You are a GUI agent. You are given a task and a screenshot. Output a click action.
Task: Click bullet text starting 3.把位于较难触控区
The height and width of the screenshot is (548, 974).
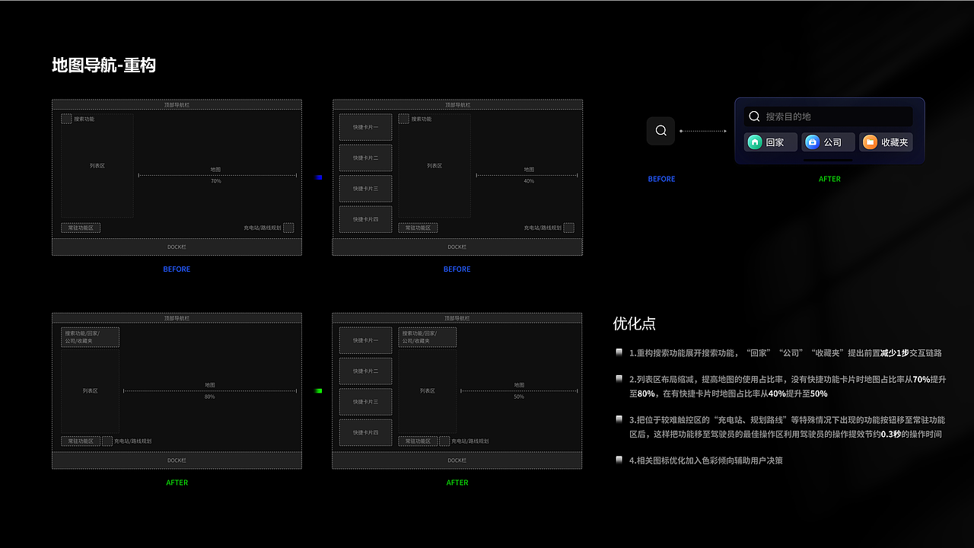point(787,427)
